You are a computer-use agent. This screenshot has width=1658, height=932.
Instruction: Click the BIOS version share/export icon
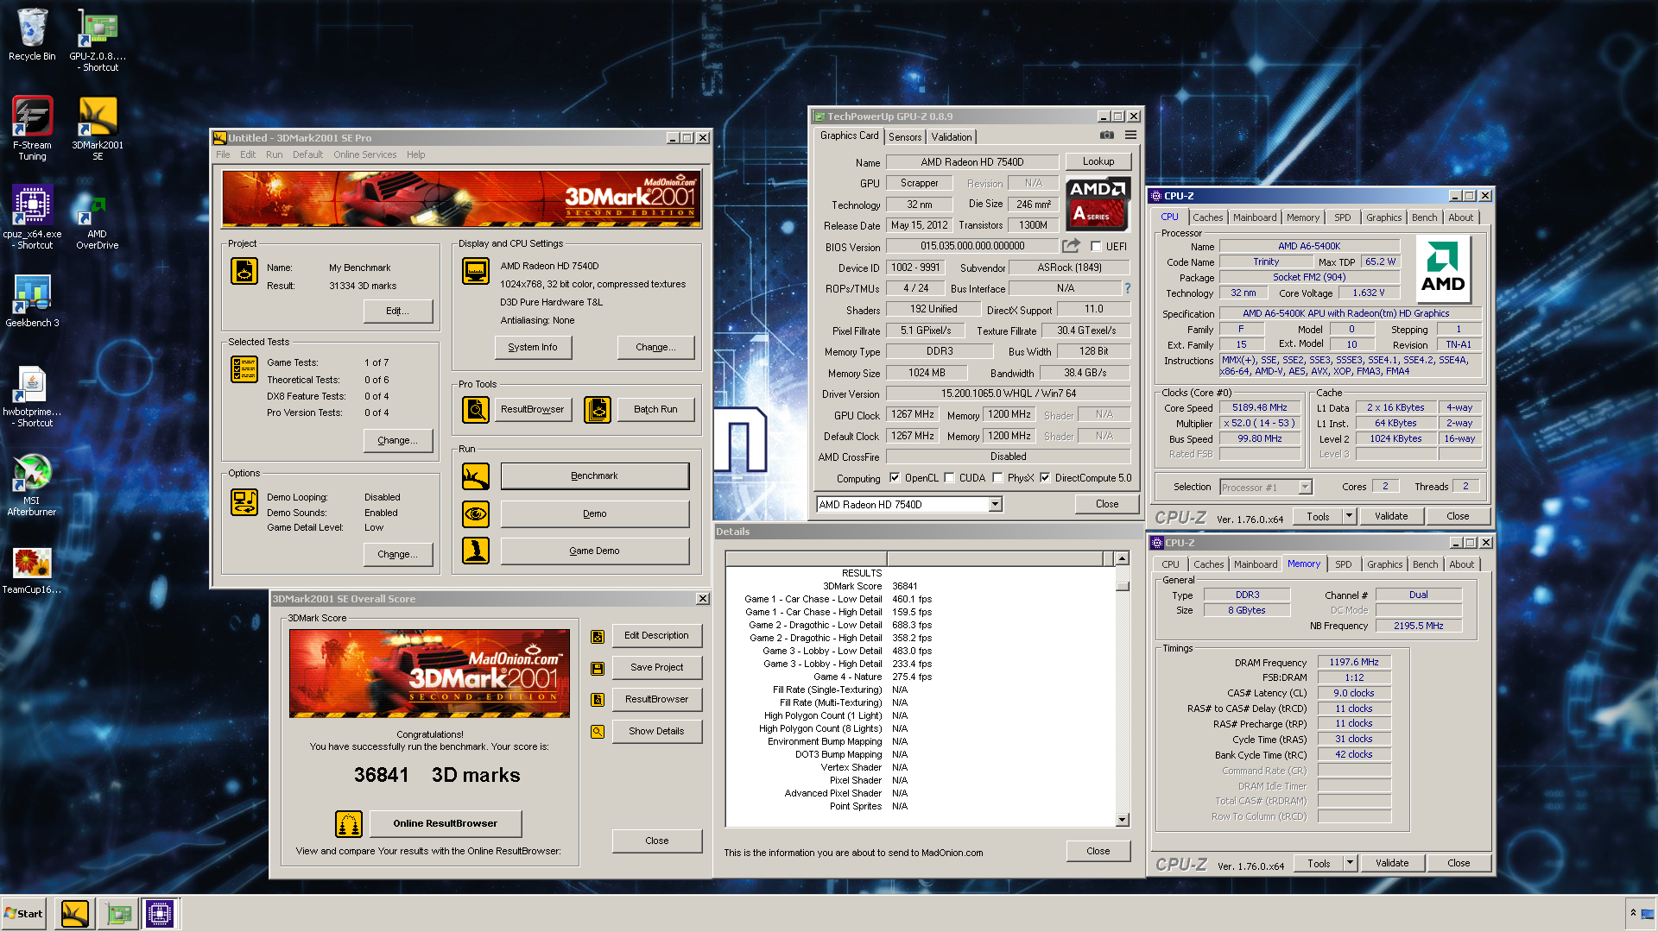1071,246
